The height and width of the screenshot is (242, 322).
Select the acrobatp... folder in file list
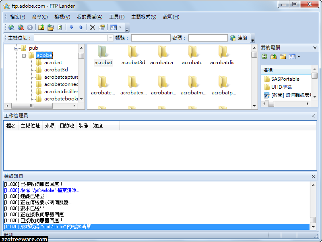[224, 86]
